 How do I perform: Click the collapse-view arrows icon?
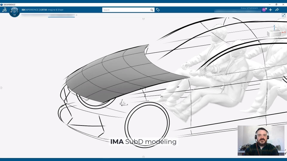click(283, 15)
